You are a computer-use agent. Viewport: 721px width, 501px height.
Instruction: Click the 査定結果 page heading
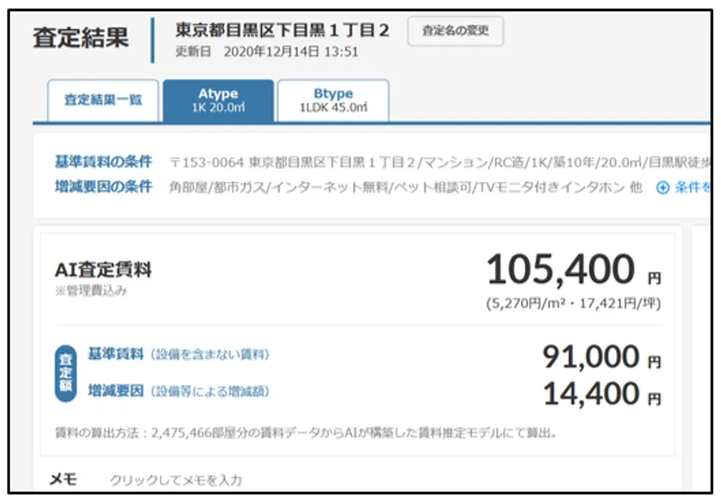pyautogui.click(x=81, y=38)
